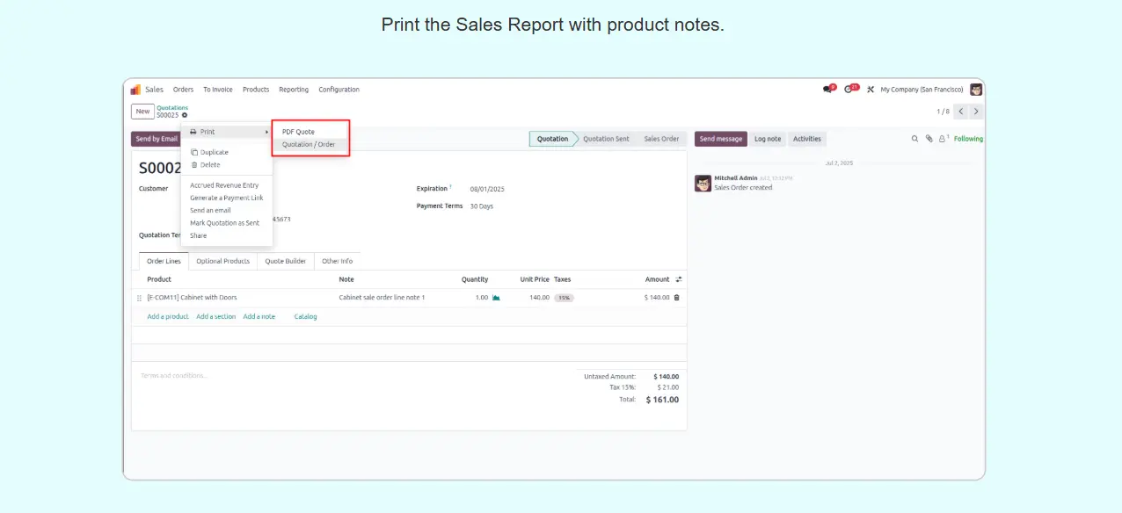The width and height of the screenshot is (1122, 513).
Task: Open the column settings adjuster next to Amount
Action: click(x=678, y=279)
